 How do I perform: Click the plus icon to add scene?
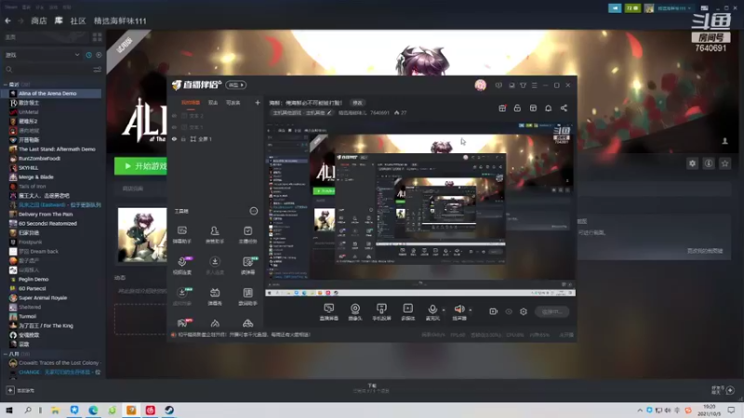pos(258,102)
